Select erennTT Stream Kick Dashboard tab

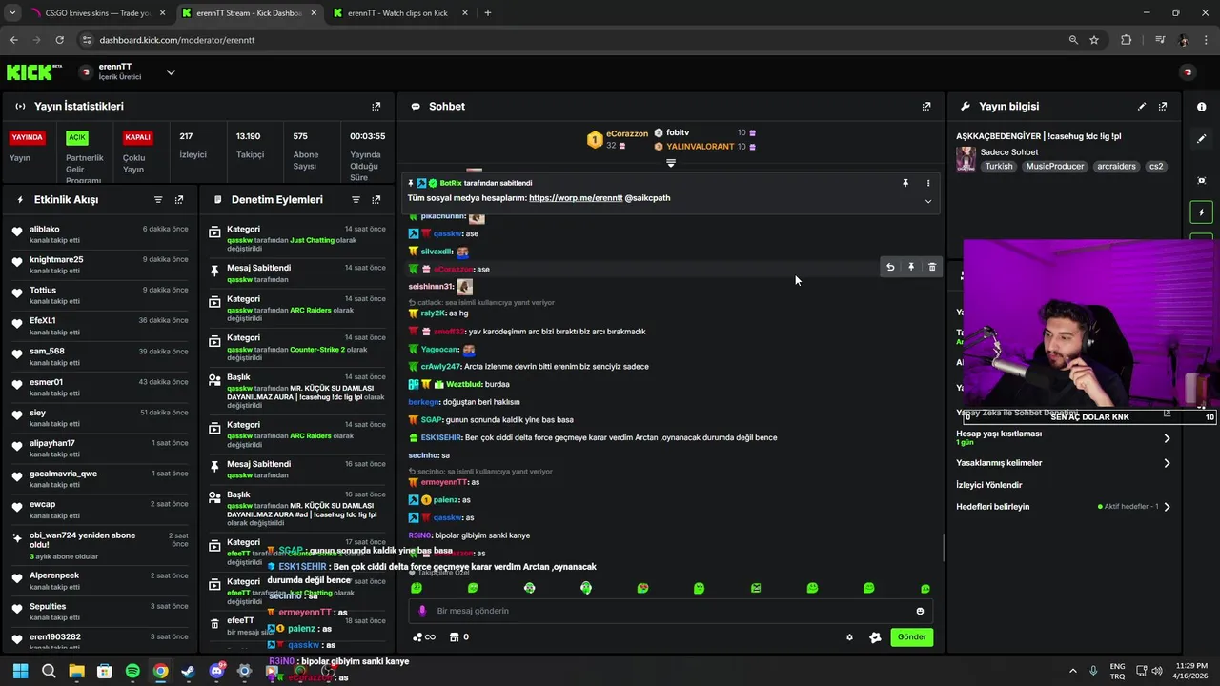coord(248,13)
